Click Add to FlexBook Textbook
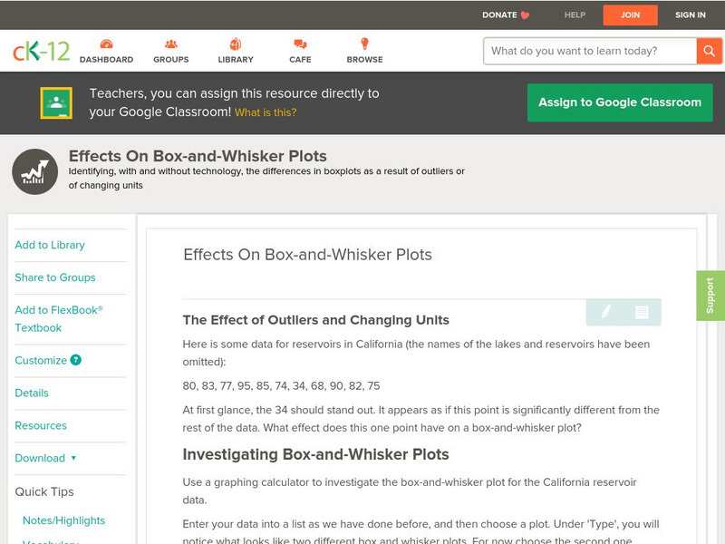 [59, 319]
